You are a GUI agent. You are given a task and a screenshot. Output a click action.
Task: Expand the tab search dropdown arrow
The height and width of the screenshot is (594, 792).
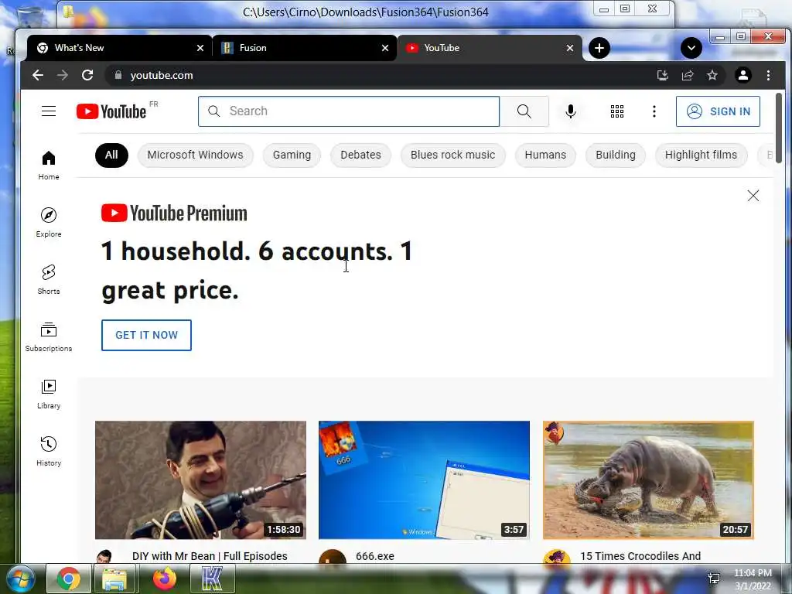pos(691,48)
